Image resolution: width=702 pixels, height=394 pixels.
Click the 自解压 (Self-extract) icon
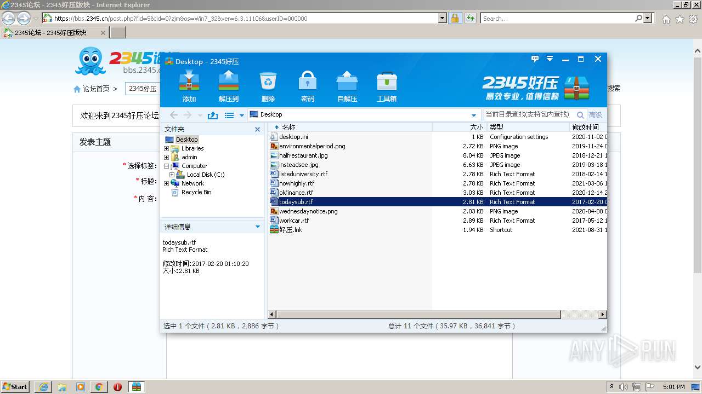(x=347, y=86)
